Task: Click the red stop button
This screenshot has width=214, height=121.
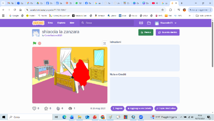Action: [40, 43]
